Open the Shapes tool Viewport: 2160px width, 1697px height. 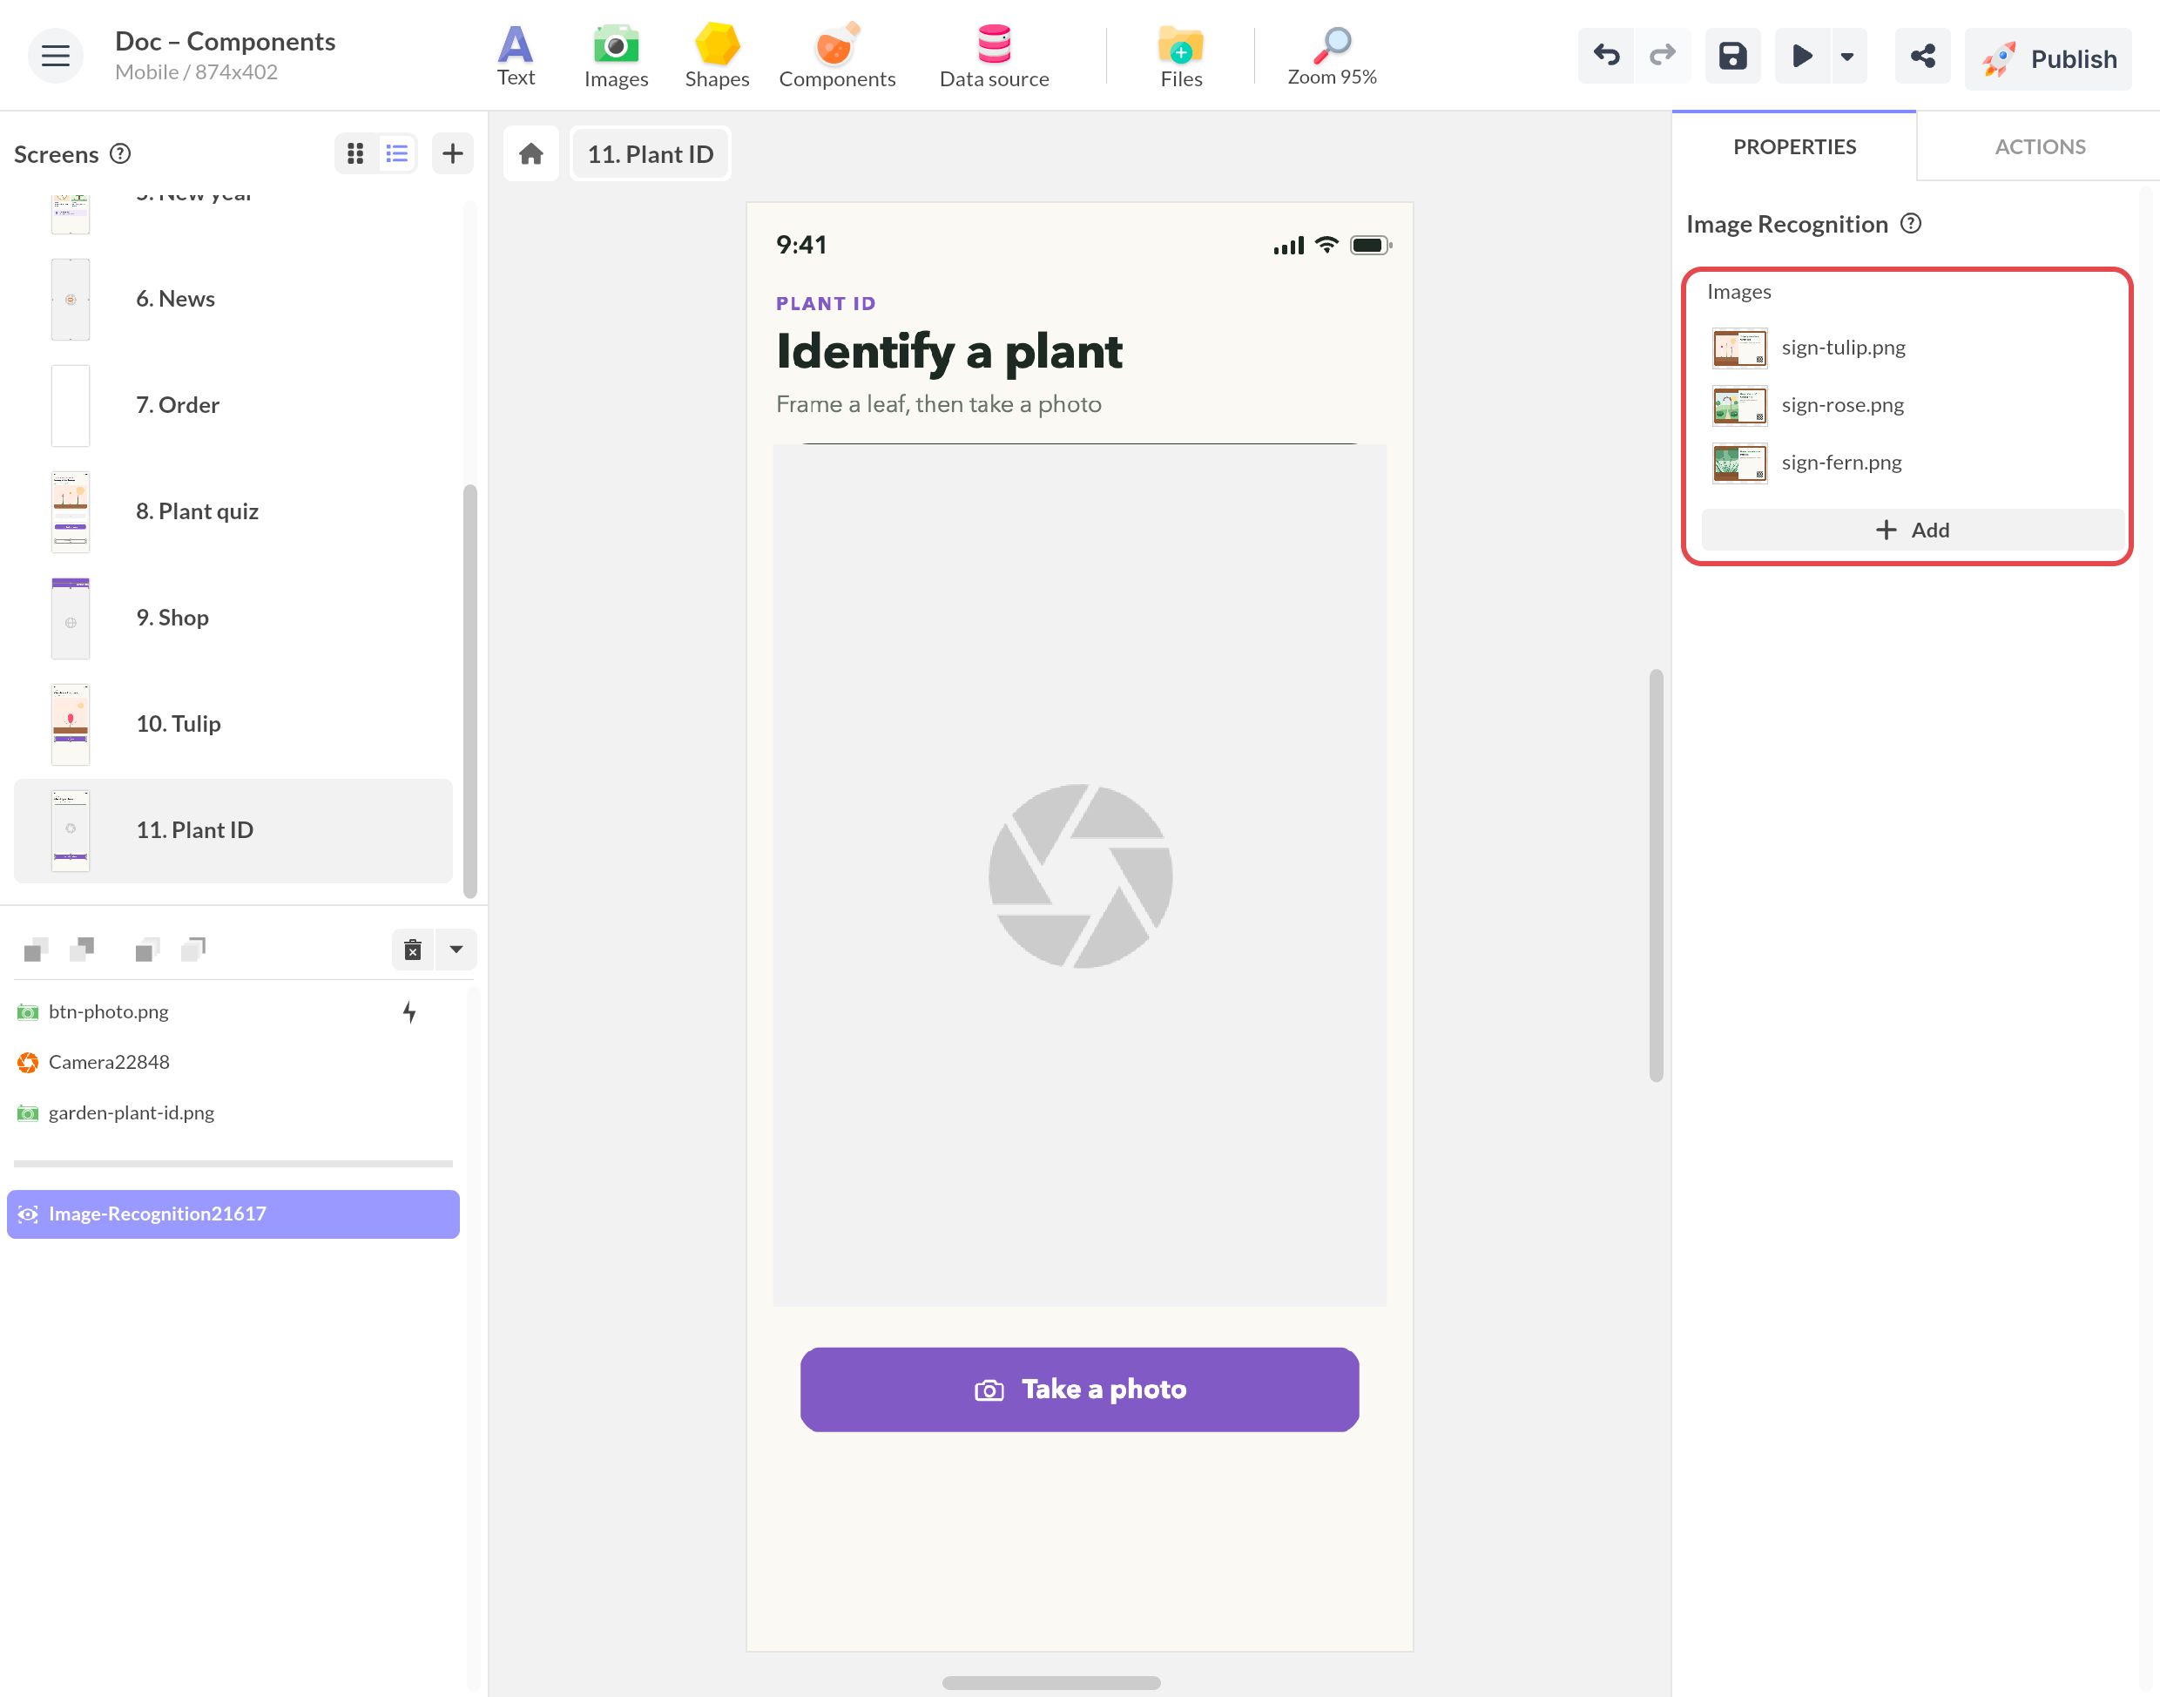(x=716, y=56)
